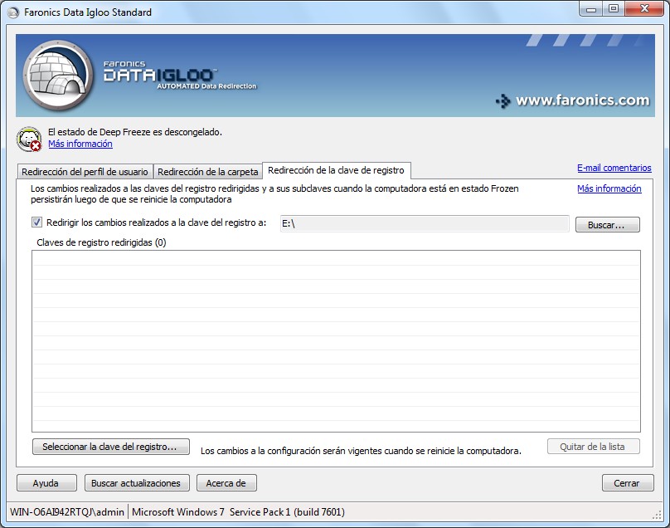Select Redirección de la clave de registro tab
Image resolution: width=670 pixels, height=528 pixels.
pyautogui.click(x=336, y=170)
